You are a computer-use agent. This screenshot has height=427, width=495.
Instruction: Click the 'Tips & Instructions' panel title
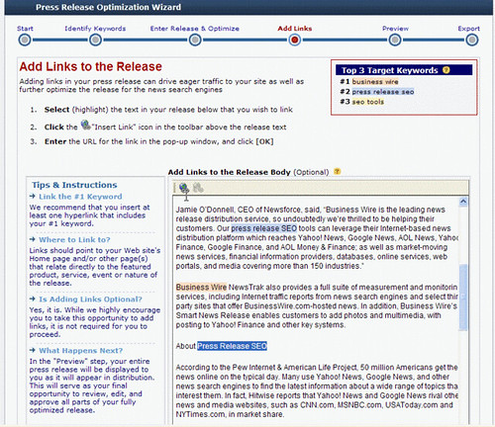click(74, 185)
